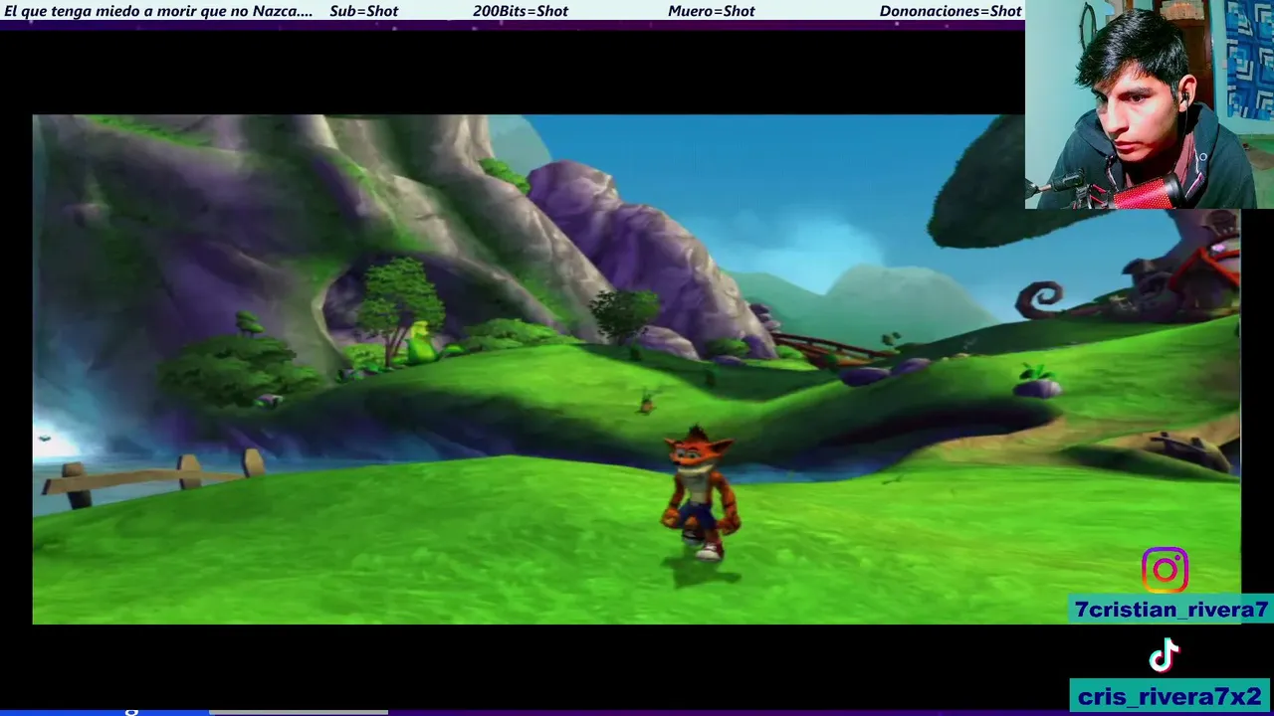1274x716 pixels.
Task: Click the '200Bits=Shot' ticker text
Action: click(521, 11)
